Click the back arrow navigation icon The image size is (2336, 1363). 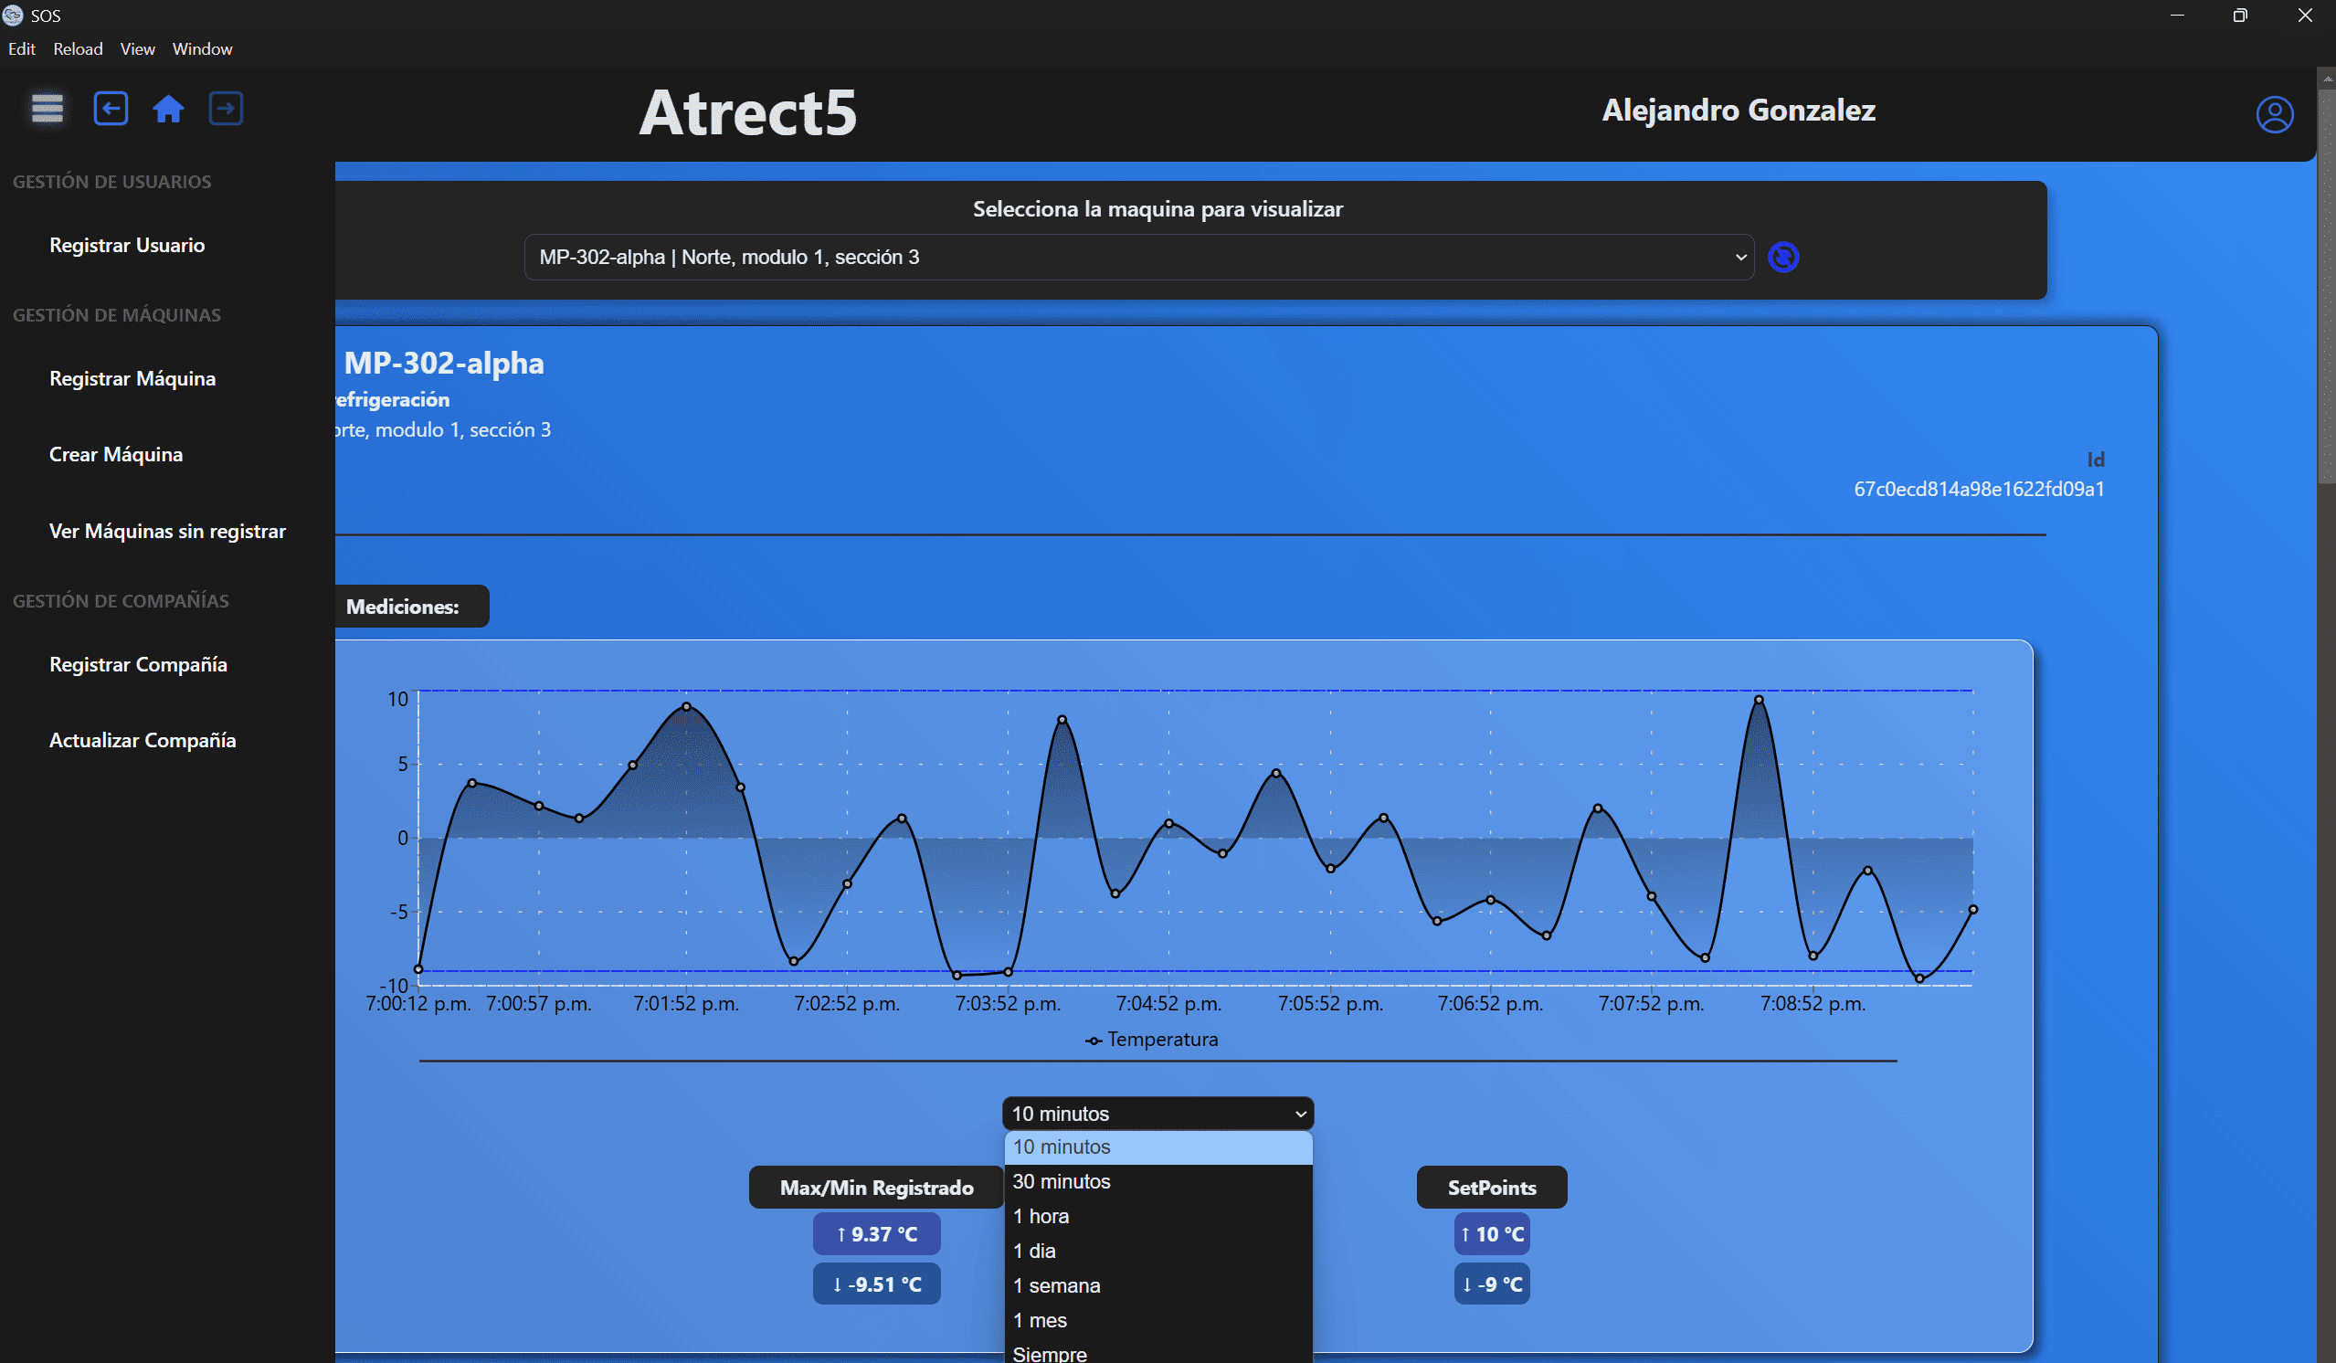pyautogui.click(x=111, y=109)
